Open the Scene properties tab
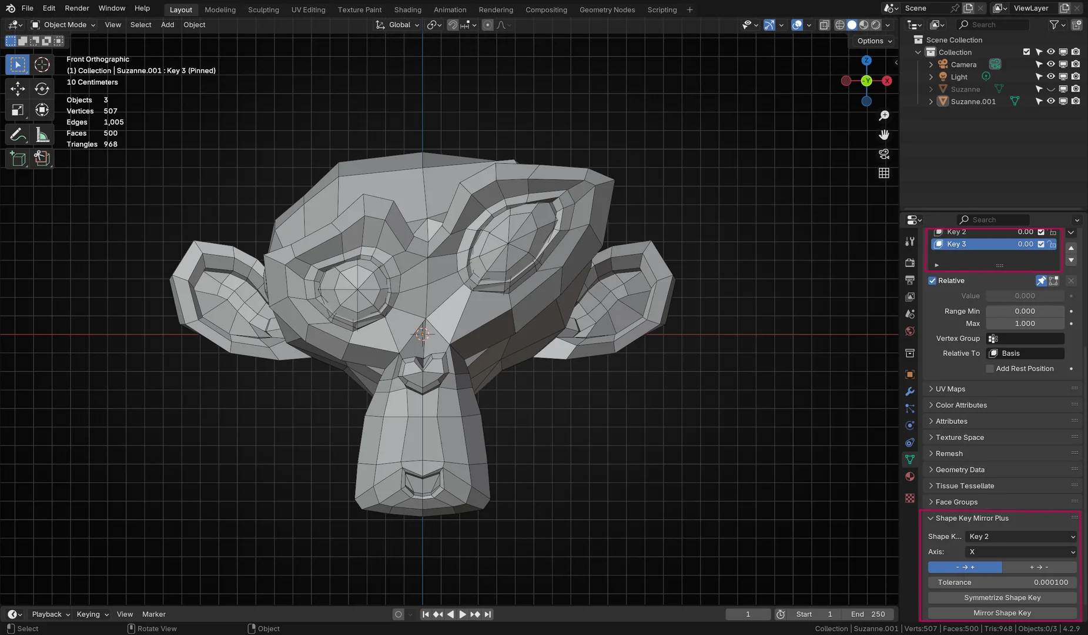The height and width of the screenshot is (635, 1088). pyautogui.click(x=910, y=314)
